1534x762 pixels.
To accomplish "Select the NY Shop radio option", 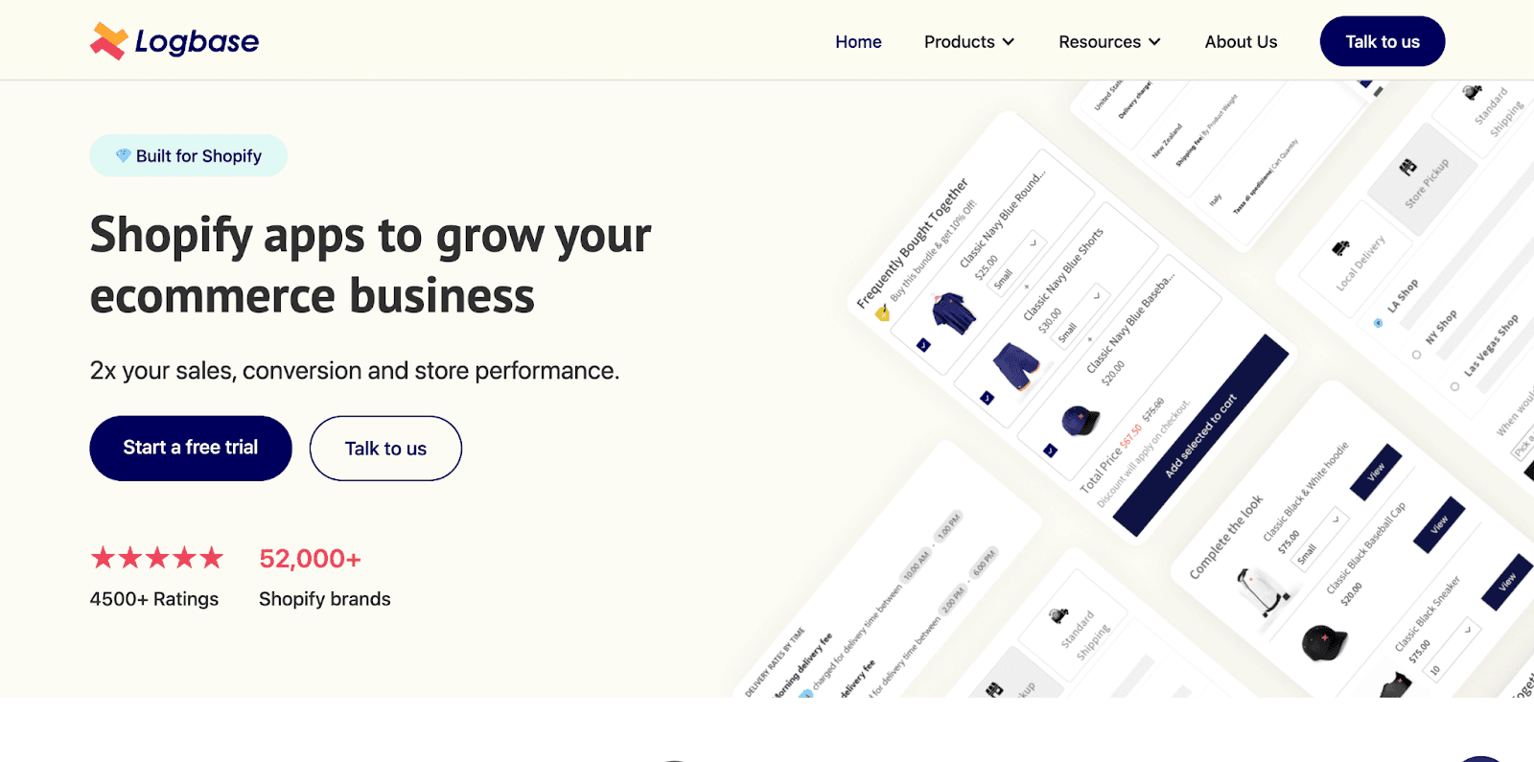I will click(x=1416, y=355).
